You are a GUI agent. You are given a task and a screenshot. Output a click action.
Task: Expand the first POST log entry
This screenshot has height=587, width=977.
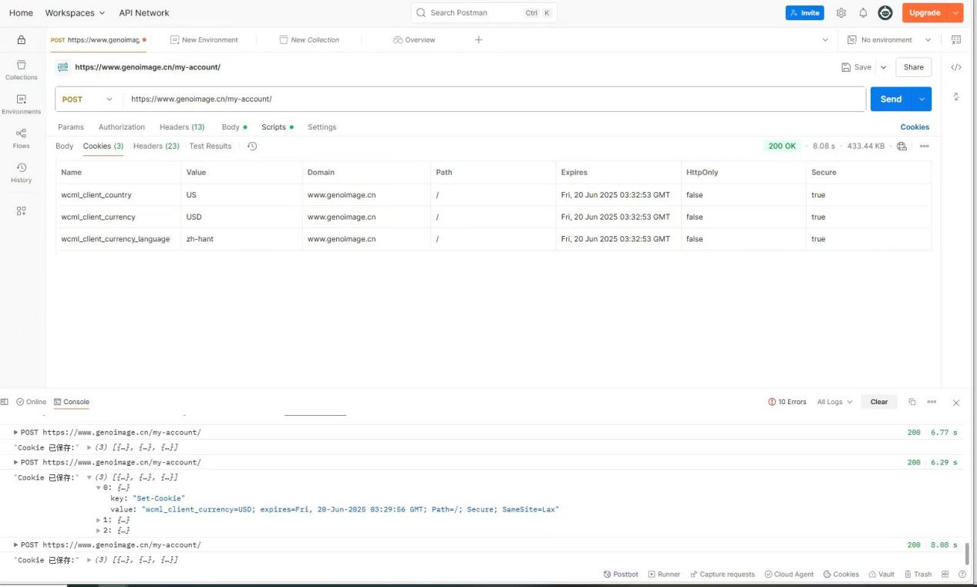pyautogui.click(x=16, y=432)
